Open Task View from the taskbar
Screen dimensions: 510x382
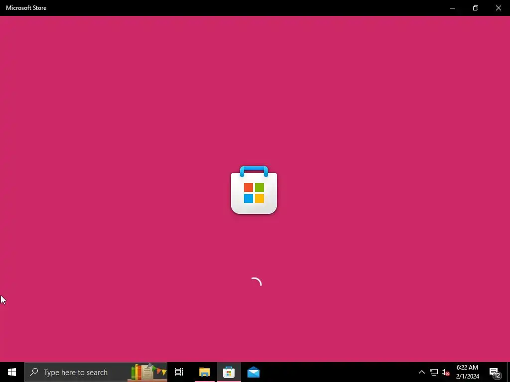pos(179,372)
